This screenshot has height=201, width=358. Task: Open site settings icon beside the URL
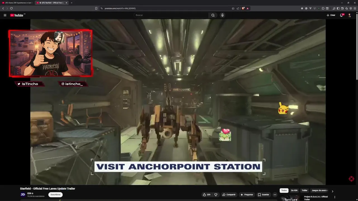(x=102, y=8)
